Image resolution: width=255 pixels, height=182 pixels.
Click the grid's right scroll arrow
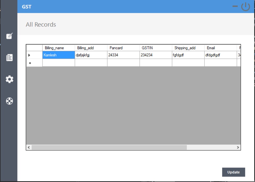238,147
